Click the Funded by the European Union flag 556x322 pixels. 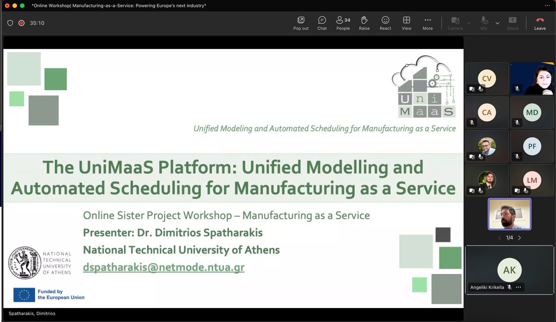pyautogui.click(x=24, y=295)
